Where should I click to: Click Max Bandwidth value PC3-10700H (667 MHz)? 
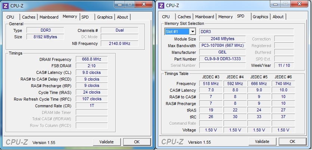[222, 46]
